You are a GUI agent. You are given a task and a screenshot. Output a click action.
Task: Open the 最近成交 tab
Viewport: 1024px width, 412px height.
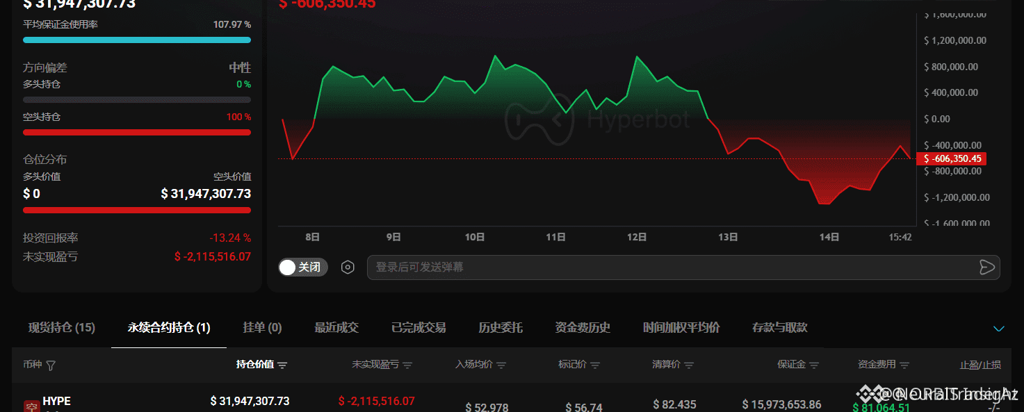coord(336,327)
